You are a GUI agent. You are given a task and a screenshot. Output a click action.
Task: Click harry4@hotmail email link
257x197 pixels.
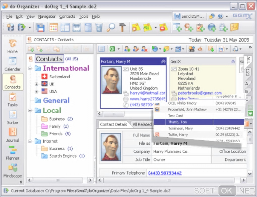pos(147,93)
